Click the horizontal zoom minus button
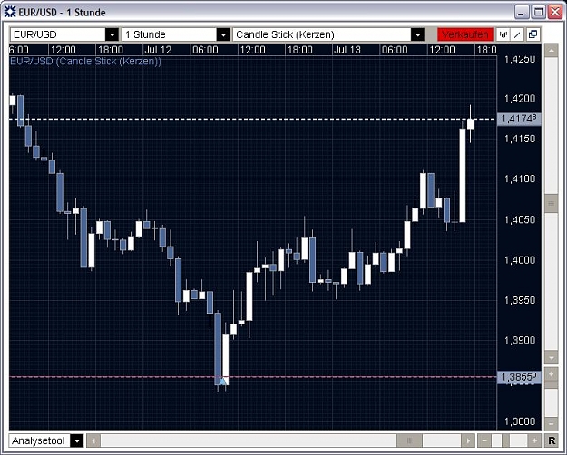The image size is (567, 455). coord(484,440)
